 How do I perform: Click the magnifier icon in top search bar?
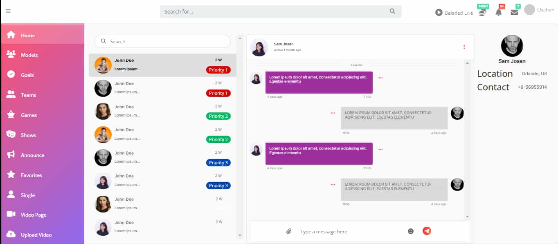click(392, 11)
